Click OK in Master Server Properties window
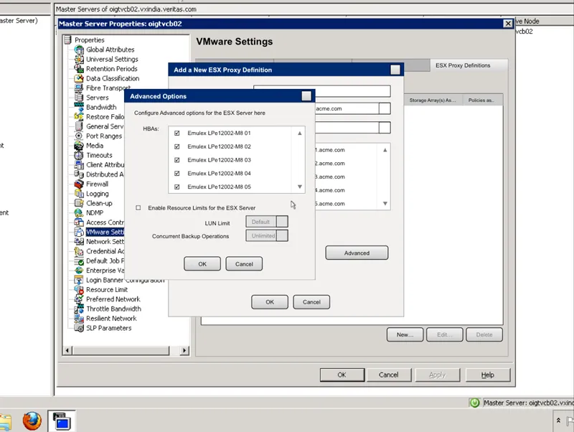The image size is (574, 432). (342, 375)
